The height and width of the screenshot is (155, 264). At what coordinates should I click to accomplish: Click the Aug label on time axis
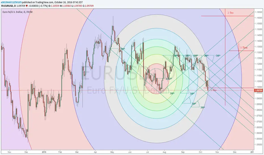point(164,152)
